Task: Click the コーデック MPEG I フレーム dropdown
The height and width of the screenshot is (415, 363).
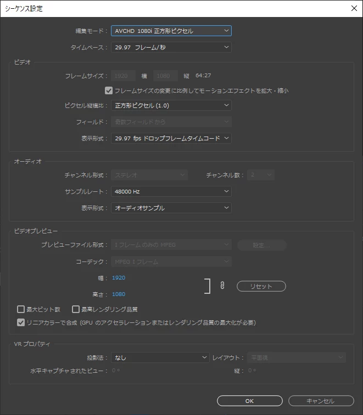Action: pyautogui.click(x=171, y=261)
